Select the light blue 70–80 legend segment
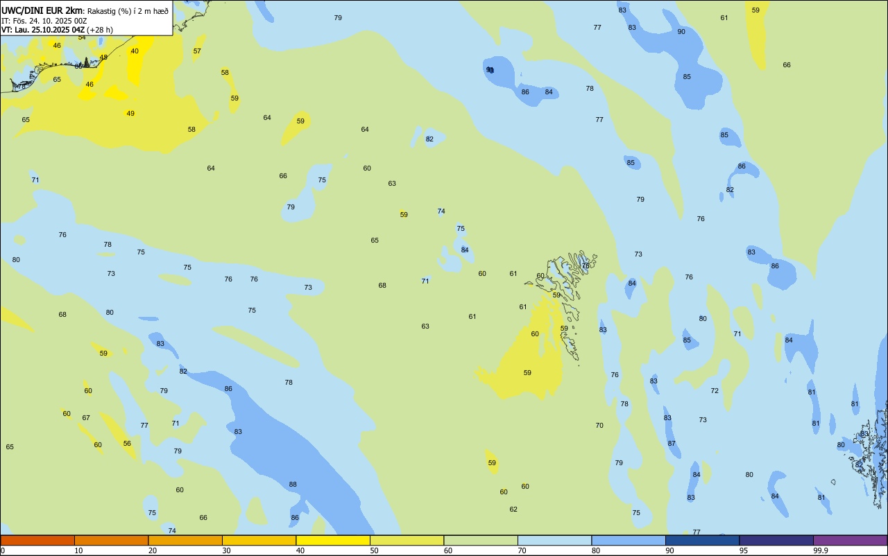This screenshot has height=556, width=888. click(x=554, y=540)
